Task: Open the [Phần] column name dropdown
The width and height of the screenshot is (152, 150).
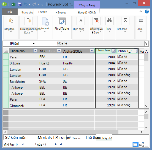Action: [x=34, y=44]
